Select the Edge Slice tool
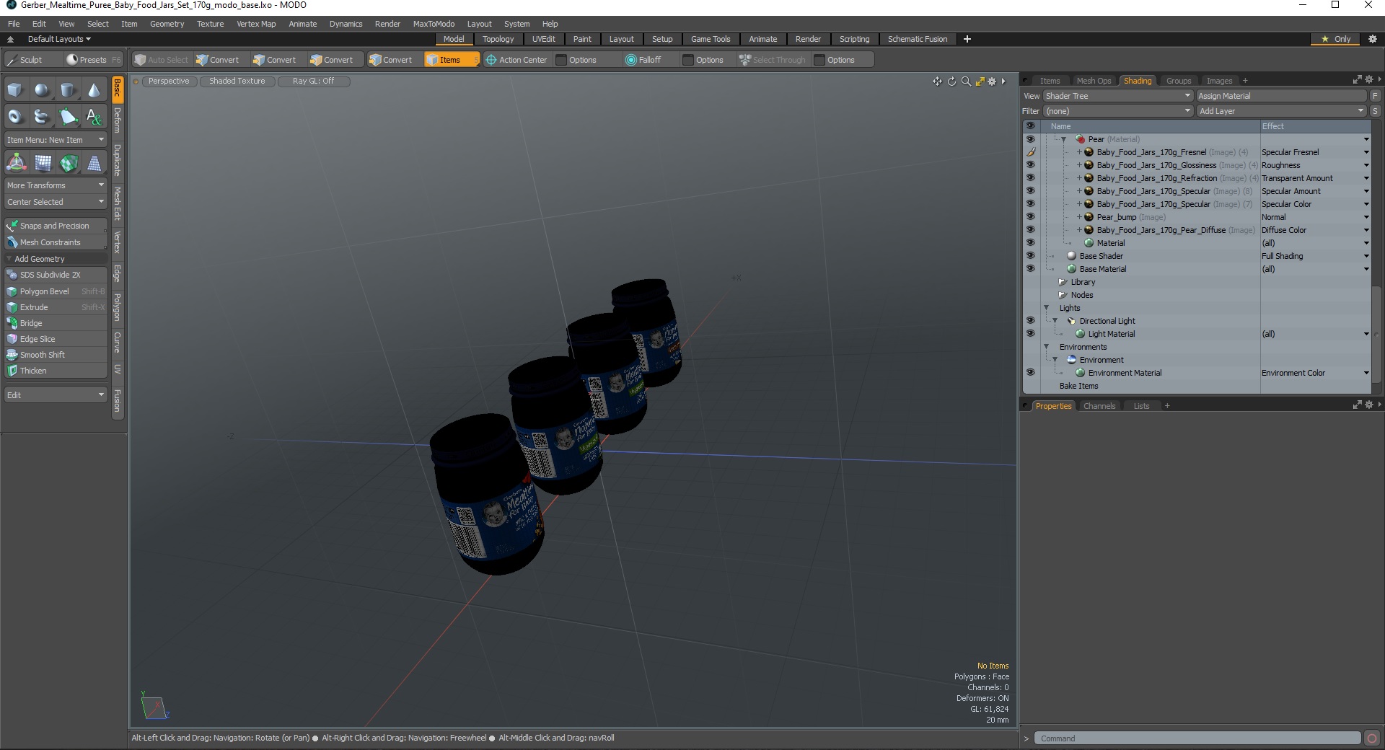This screenshot has height=750, width=1385. coord(56,339)
